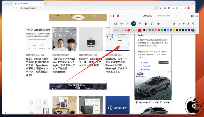This screenshot has height=117, width=204.
Task: Click the Thunderbolt banner advertisement
Action: [78, 86]
